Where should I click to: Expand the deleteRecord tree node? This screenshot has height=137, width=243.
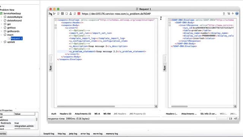2,21
